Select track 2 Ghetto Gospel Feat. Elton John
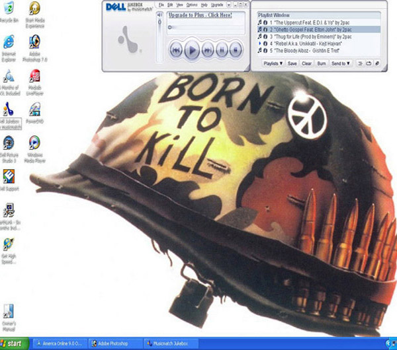This screenshot has width=397, height=350. (319, 30)
